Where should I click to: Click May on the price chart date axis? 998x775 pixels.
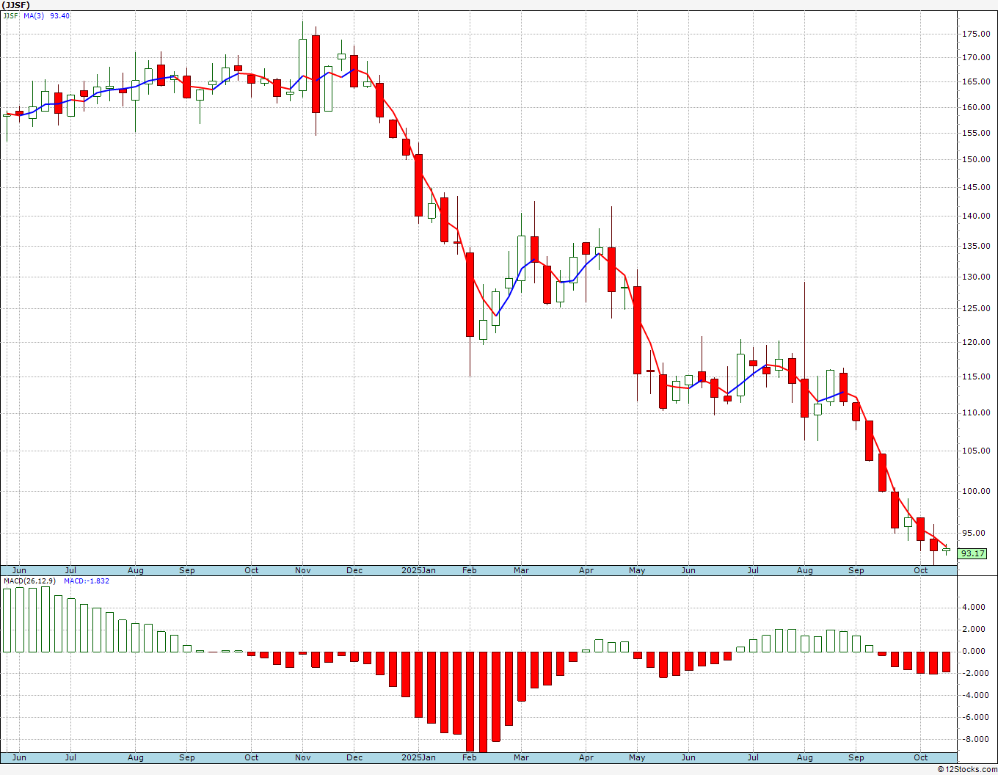pyautogui.click(x=637, y=570)
